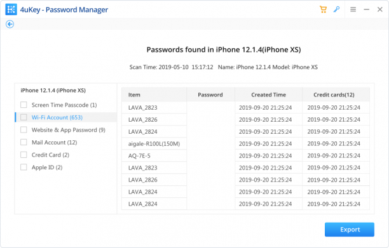Check the Screen Time Passcode checkbox
Viewport: 389px width, 248px height.
pos(24,105)
